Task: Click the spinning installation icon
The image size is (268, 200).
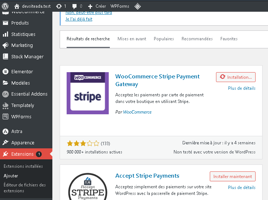Action: 223,77
